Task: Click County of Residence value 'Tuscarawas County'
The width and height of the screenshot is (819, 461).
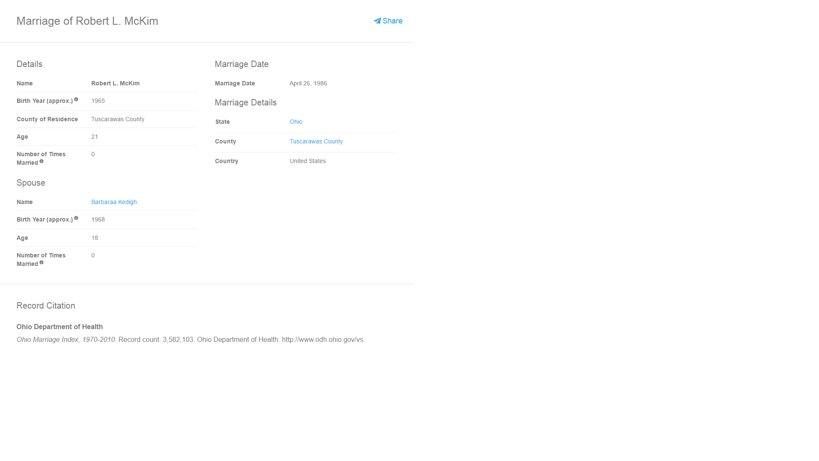Action: pos(118,119)
